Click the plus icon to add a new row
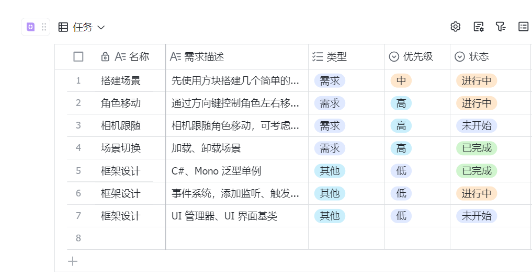 coord(73,261)
